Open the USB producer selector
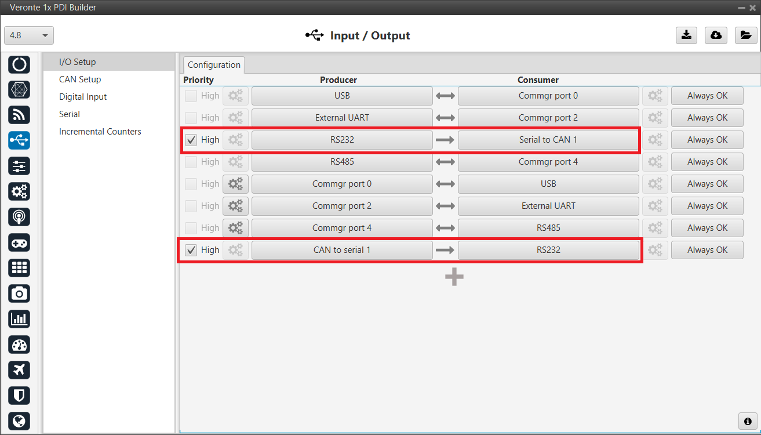This screenshot has height=435, width=761. (342, 96)
